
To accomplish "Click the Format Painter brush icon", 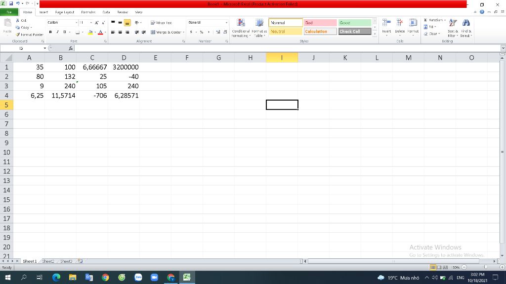I will [x=18, y=35].
